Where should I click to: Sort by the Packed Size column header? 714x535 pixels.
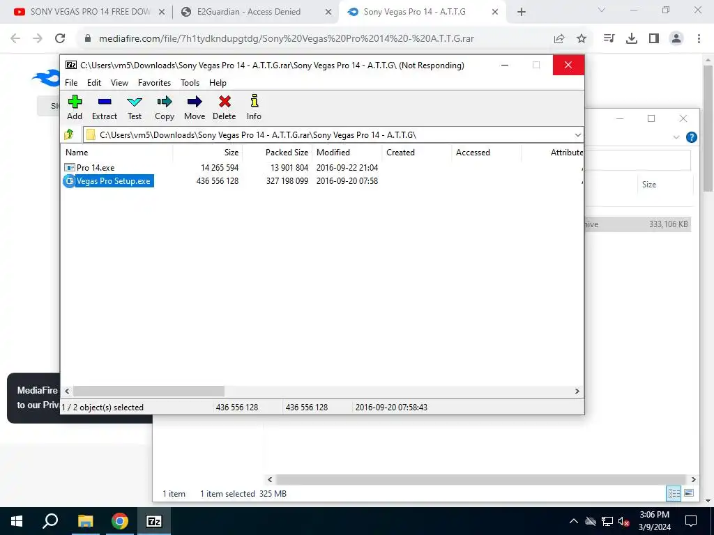tap(278, 153)
